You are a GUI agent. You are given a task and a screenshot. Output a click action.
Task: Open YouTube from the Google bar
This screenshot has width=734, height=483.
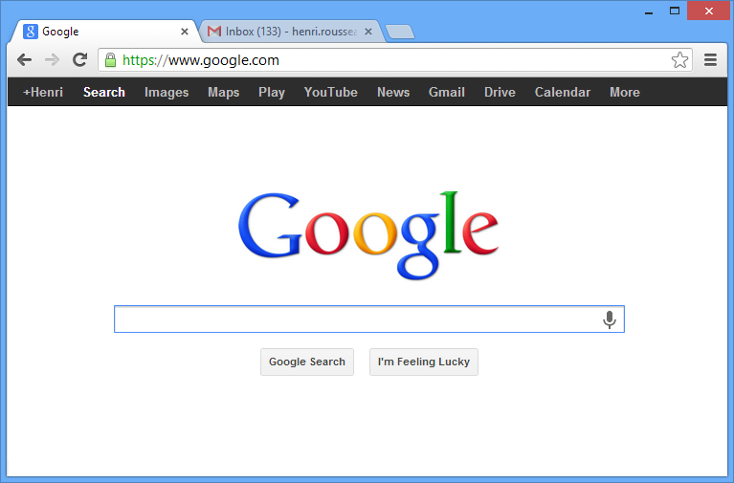[330, 92]
